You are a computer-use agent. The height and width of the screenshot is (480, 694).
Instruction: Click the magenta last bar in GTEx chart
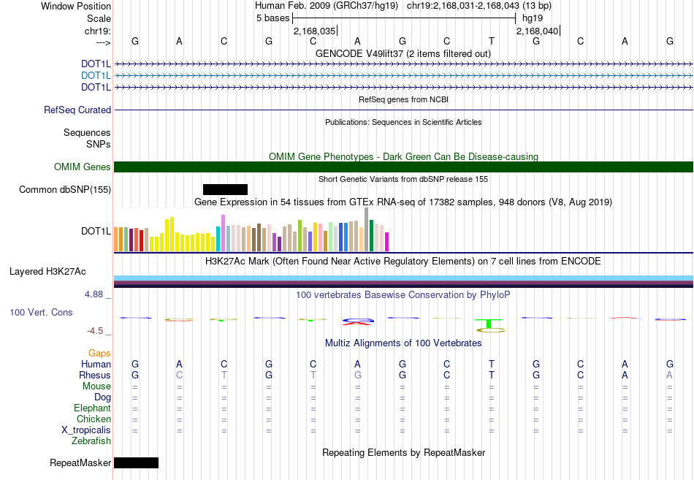point(387,242)
